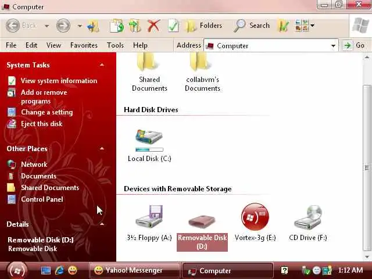Open Documents in Other Places
The image size is (372, 279).
(x=38, y=176)
